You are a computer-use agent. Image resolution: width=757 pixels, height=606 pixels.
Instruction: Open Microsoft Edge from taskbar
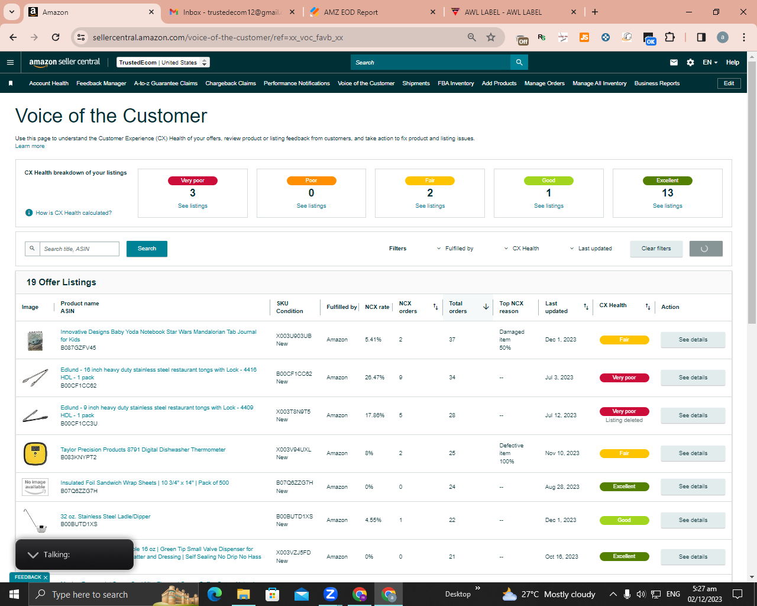(x=215, y=594)
